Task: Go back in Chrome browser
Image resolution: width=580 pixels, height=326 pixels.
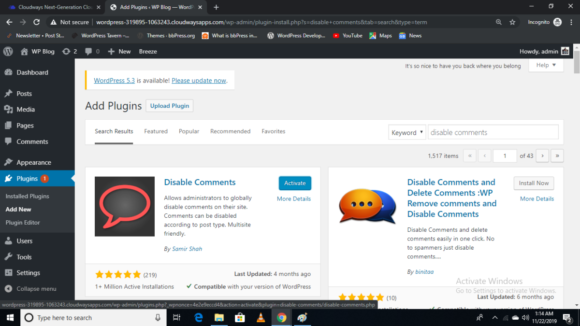Action: pos(9,22)
